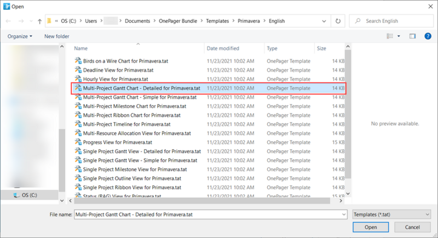Select Multi-Project Milestone Chart file icon
Screen dimensions: 438x238
tap(78, 106)
